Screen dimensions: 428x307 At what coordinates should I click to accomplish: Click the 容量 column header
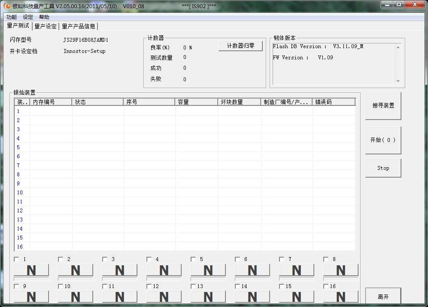point(196,102)
